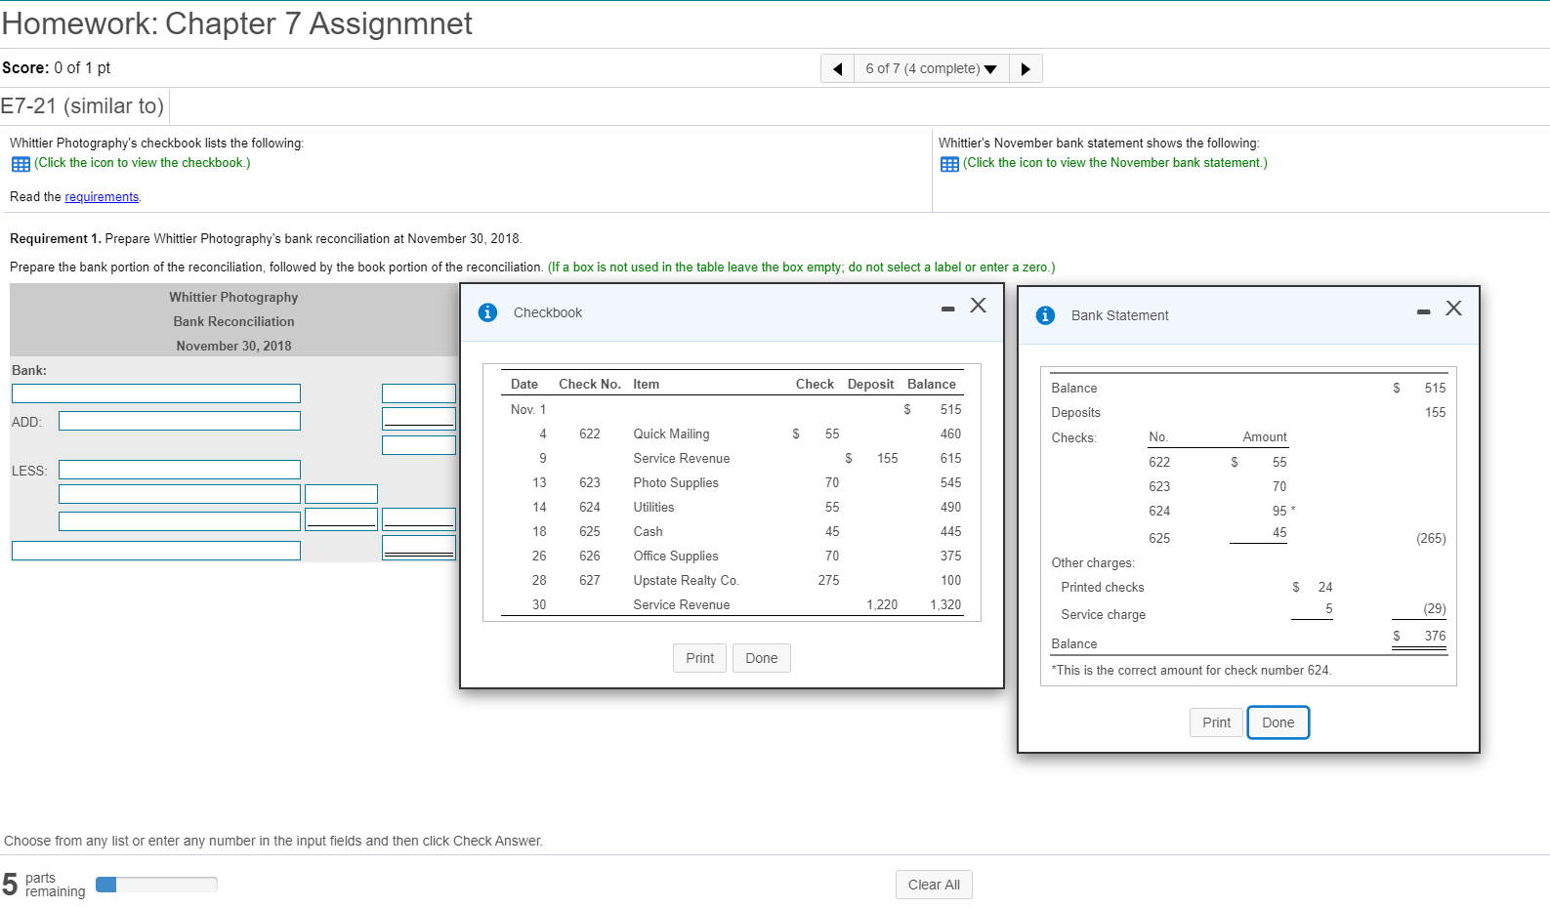Go to the next question arrow
The width and height of the screenshot is (1550, 908).
pyautogui.click(x=1026, y=68)
